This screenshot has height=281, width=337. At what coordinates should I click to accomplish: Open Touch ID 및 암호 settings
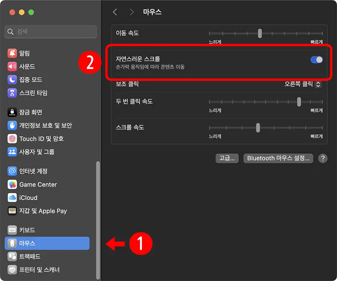(13, 138)
